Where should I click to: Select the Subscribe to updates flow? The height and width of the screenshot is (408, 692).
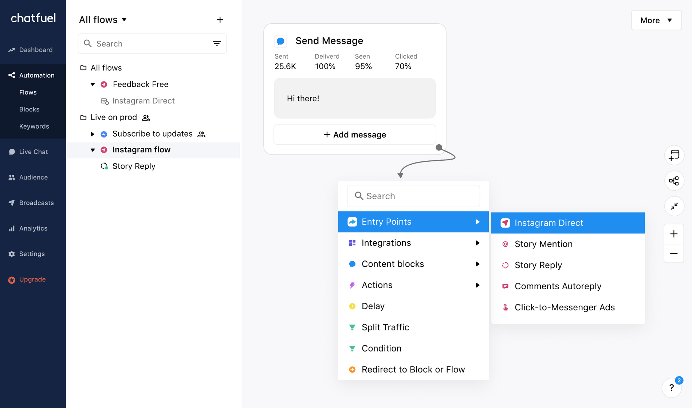152,134
